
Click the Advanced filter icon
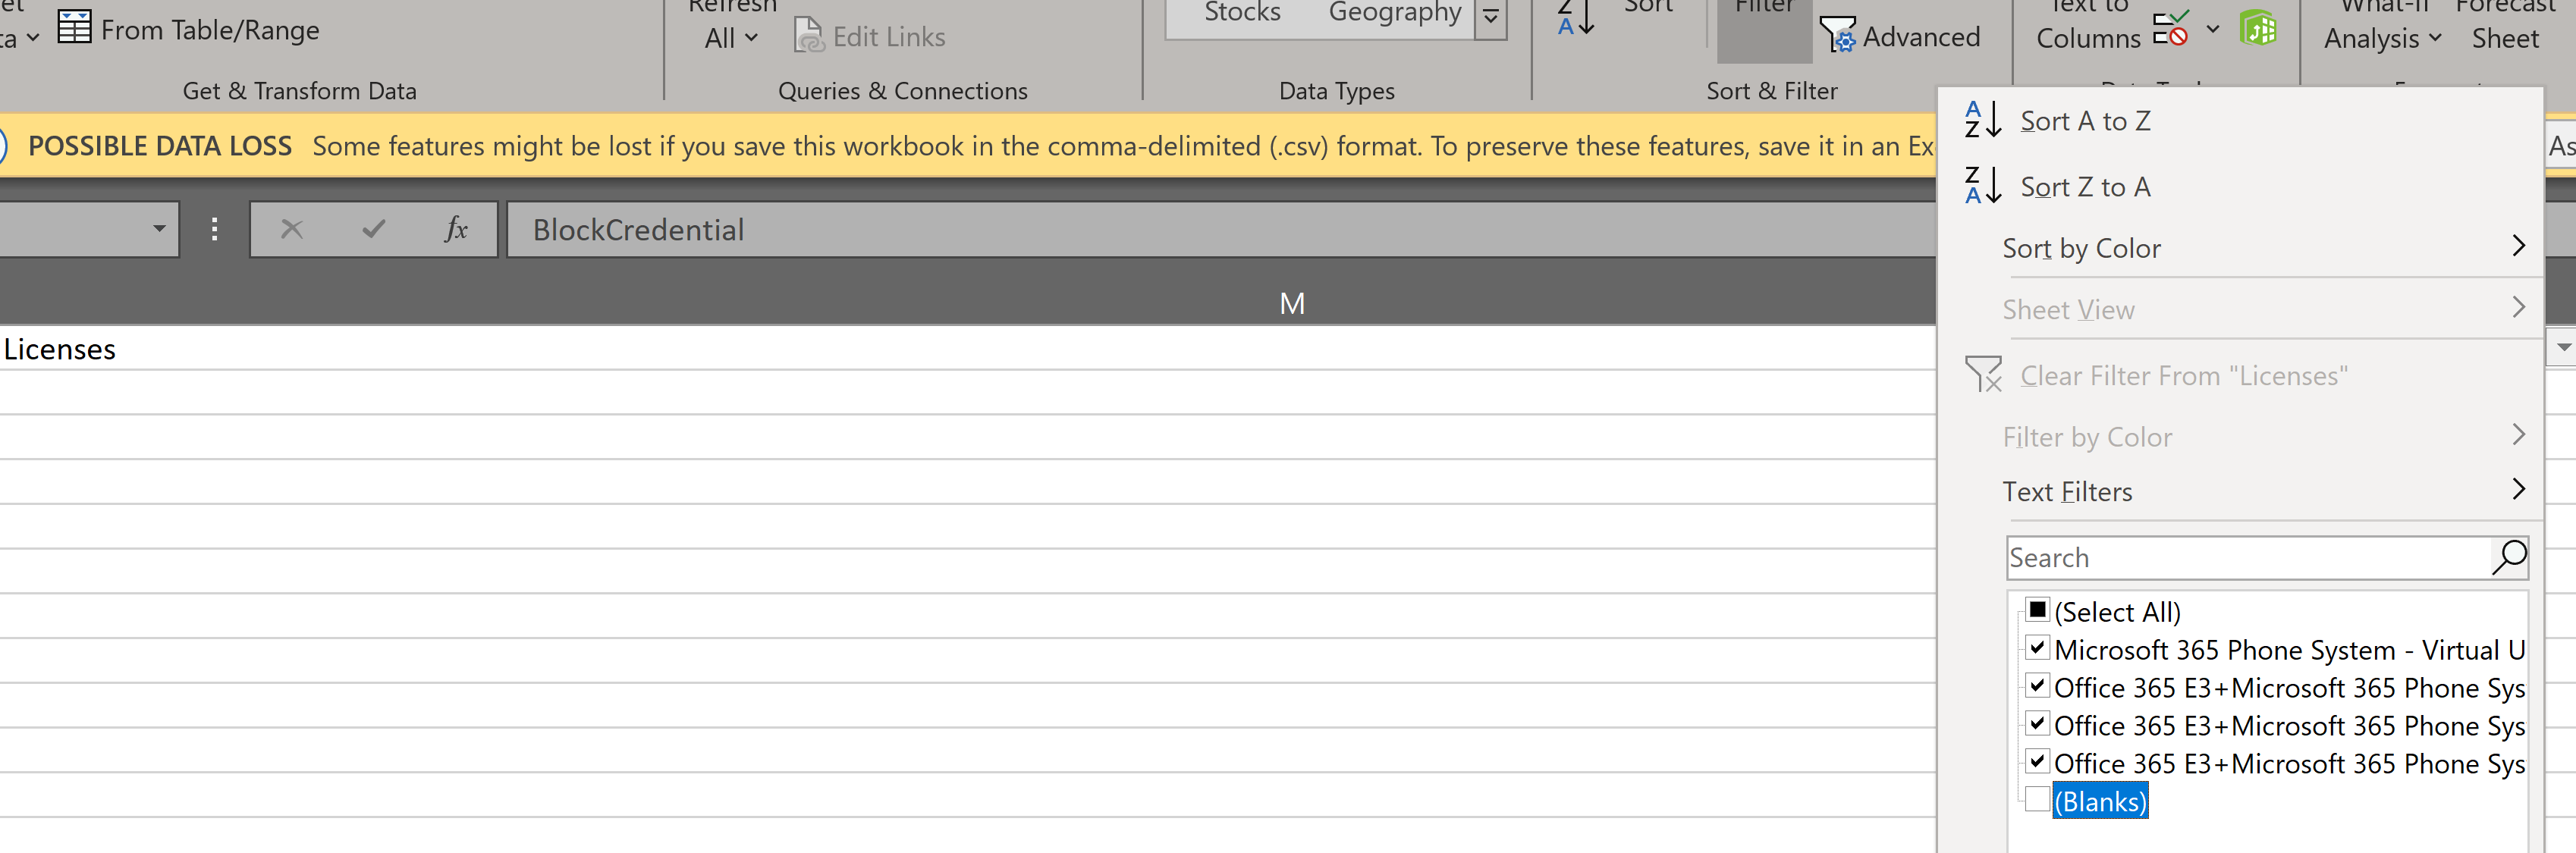[x=1837, y=36]
